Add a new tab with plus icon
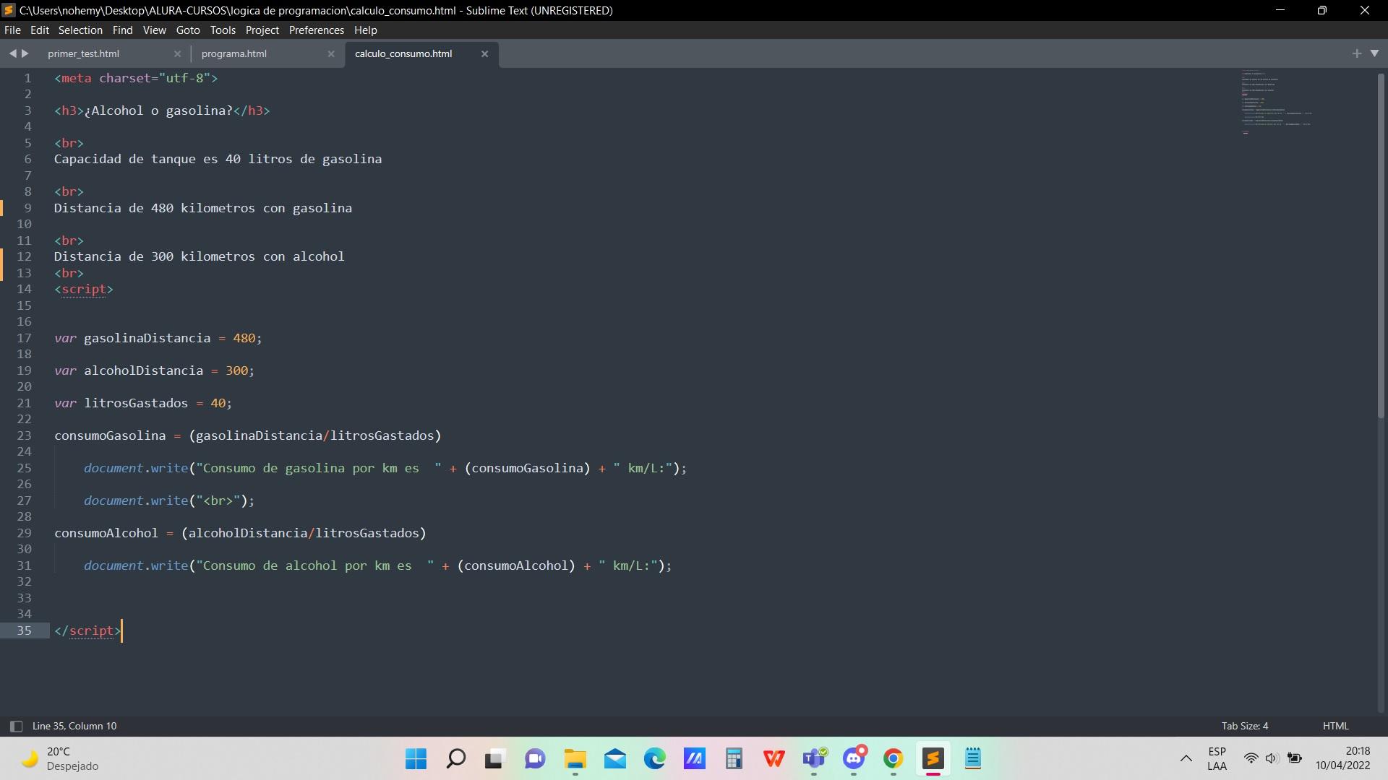The image size is (1388, 780). pyautogui.click(x=1356, y=53)
